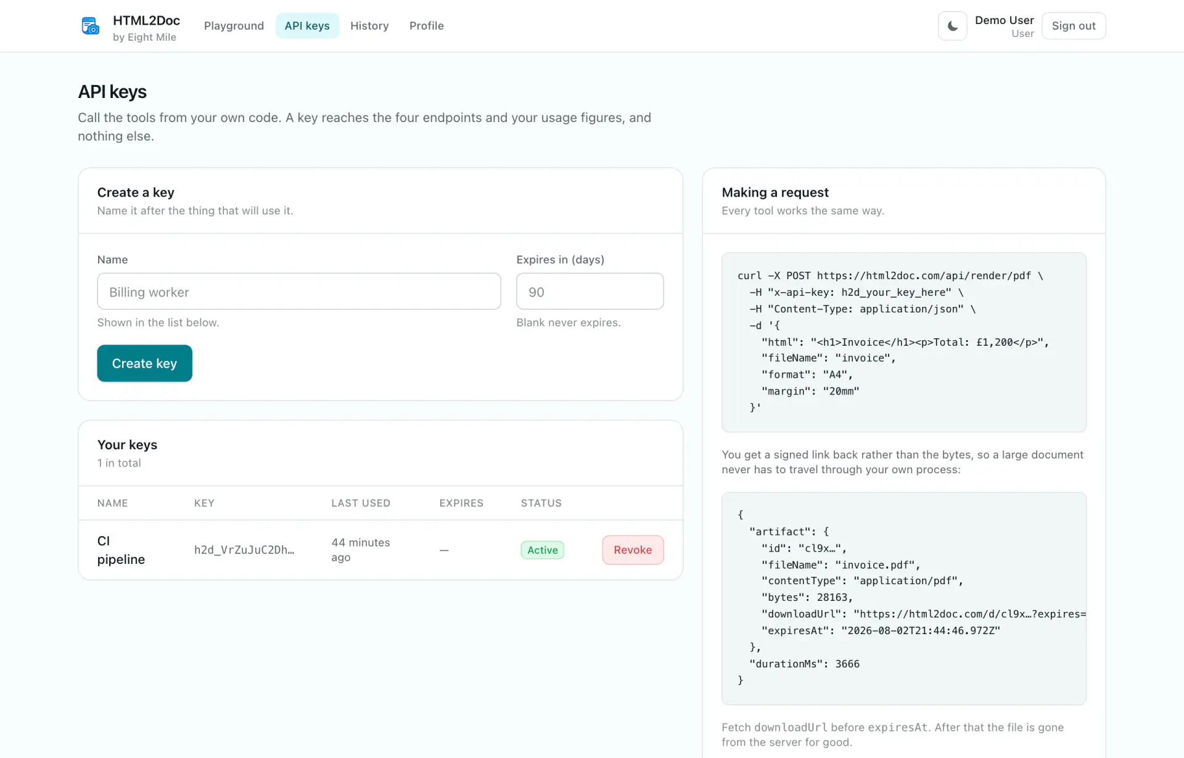The image size is (1184, 758).
Task: Click the HTML2Doc logo icon
Action: (91, 26)
